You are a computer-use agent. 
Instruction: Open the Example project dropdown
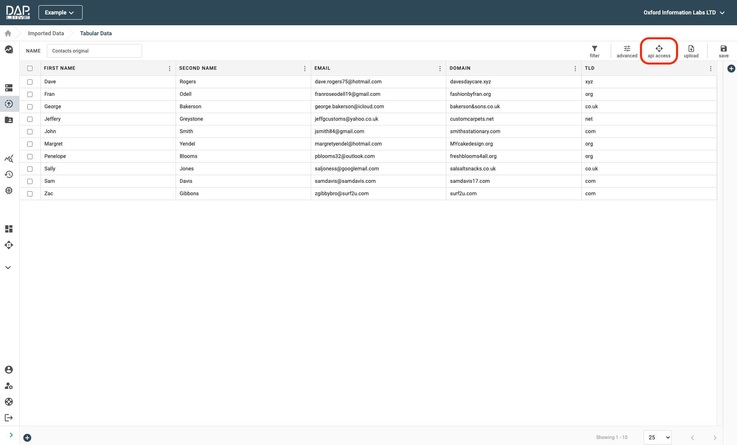[60, 12]
